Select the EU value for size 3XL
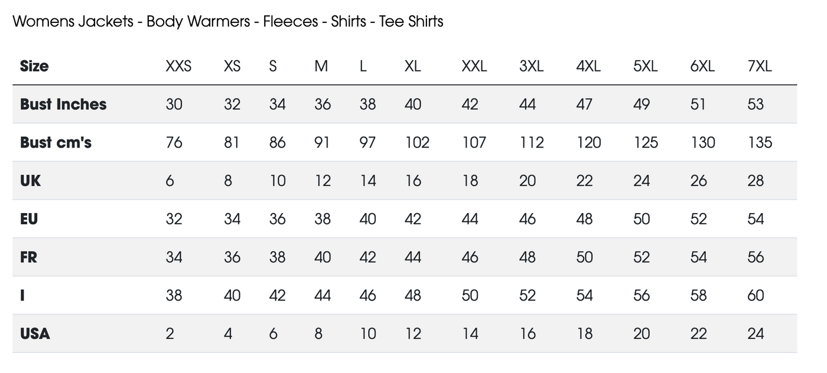This screenshot has width=827, height=373. click(x=527, y=219)
